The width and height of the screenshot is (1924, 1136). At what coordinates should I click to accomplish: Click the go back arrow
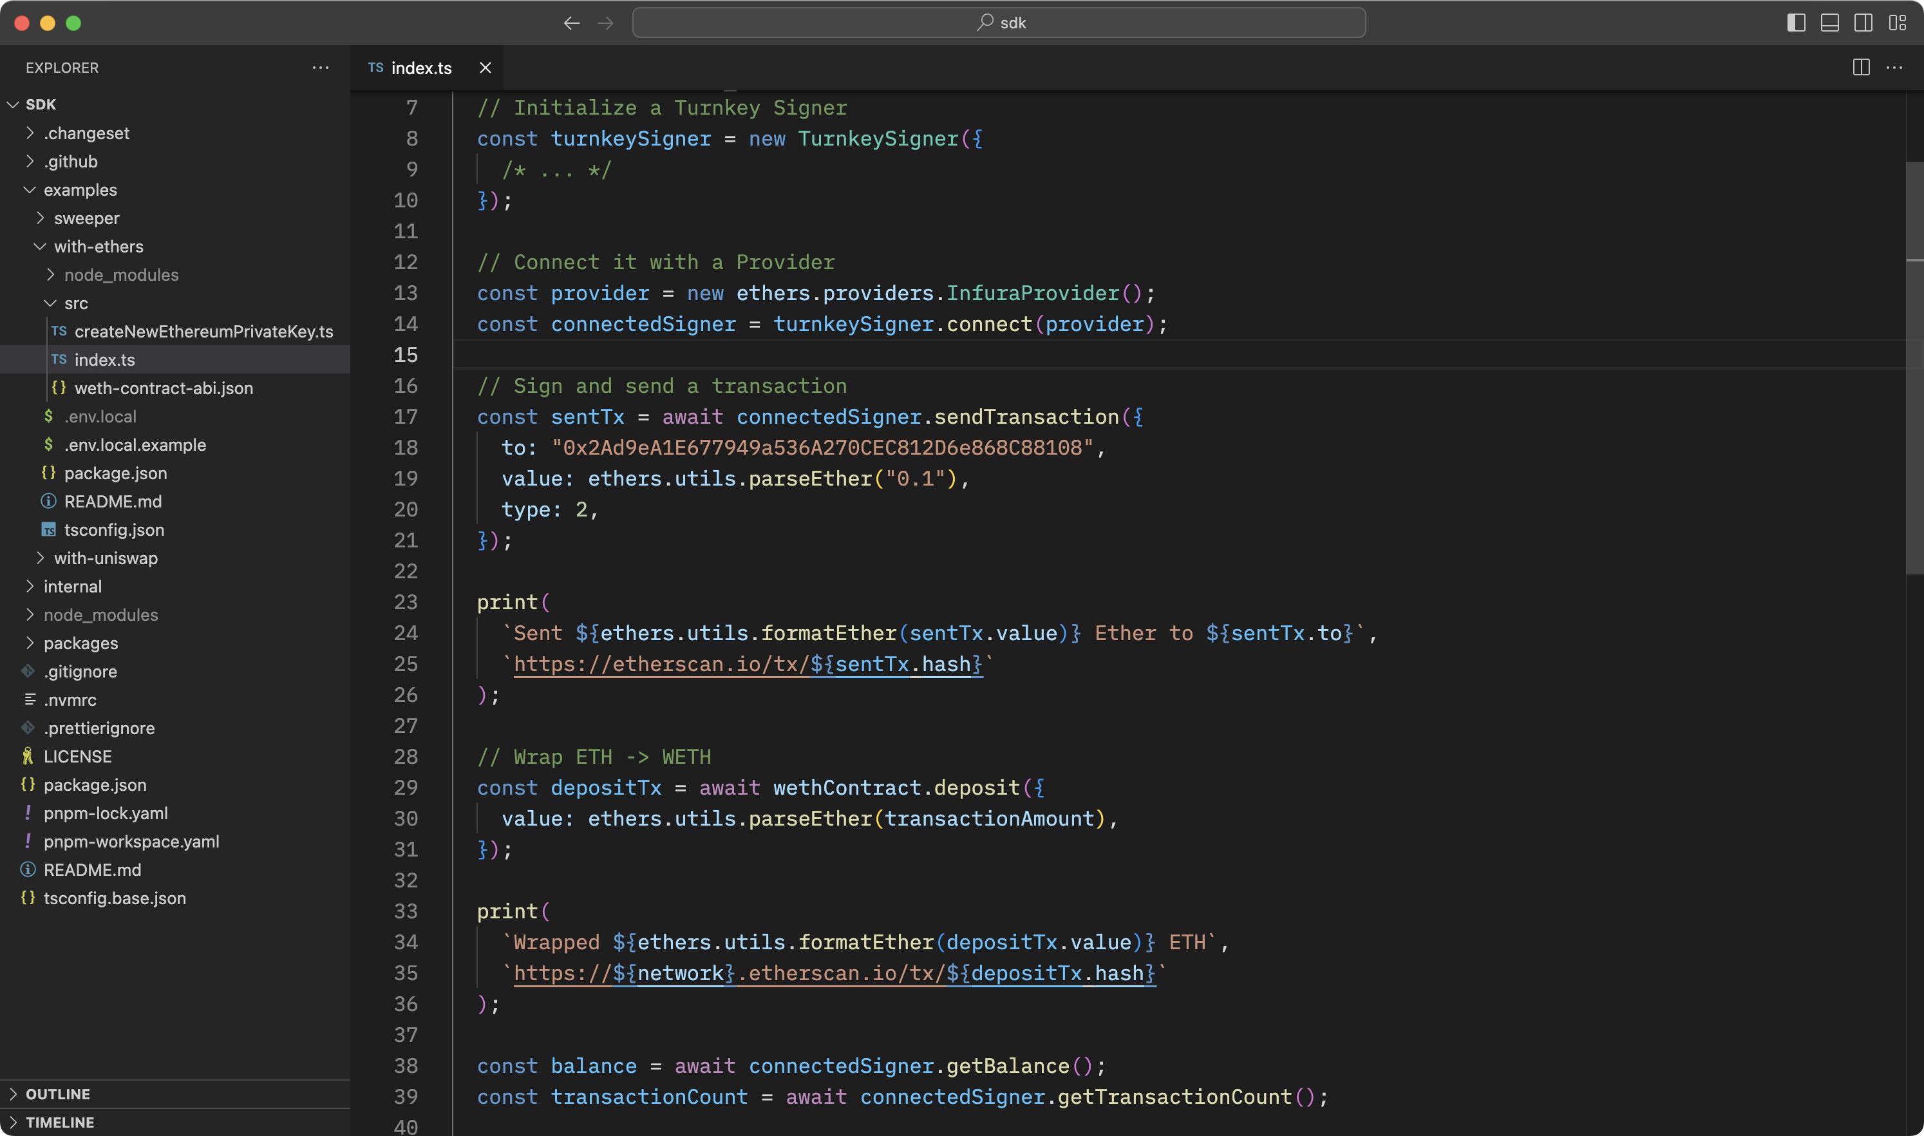point(571,23)
